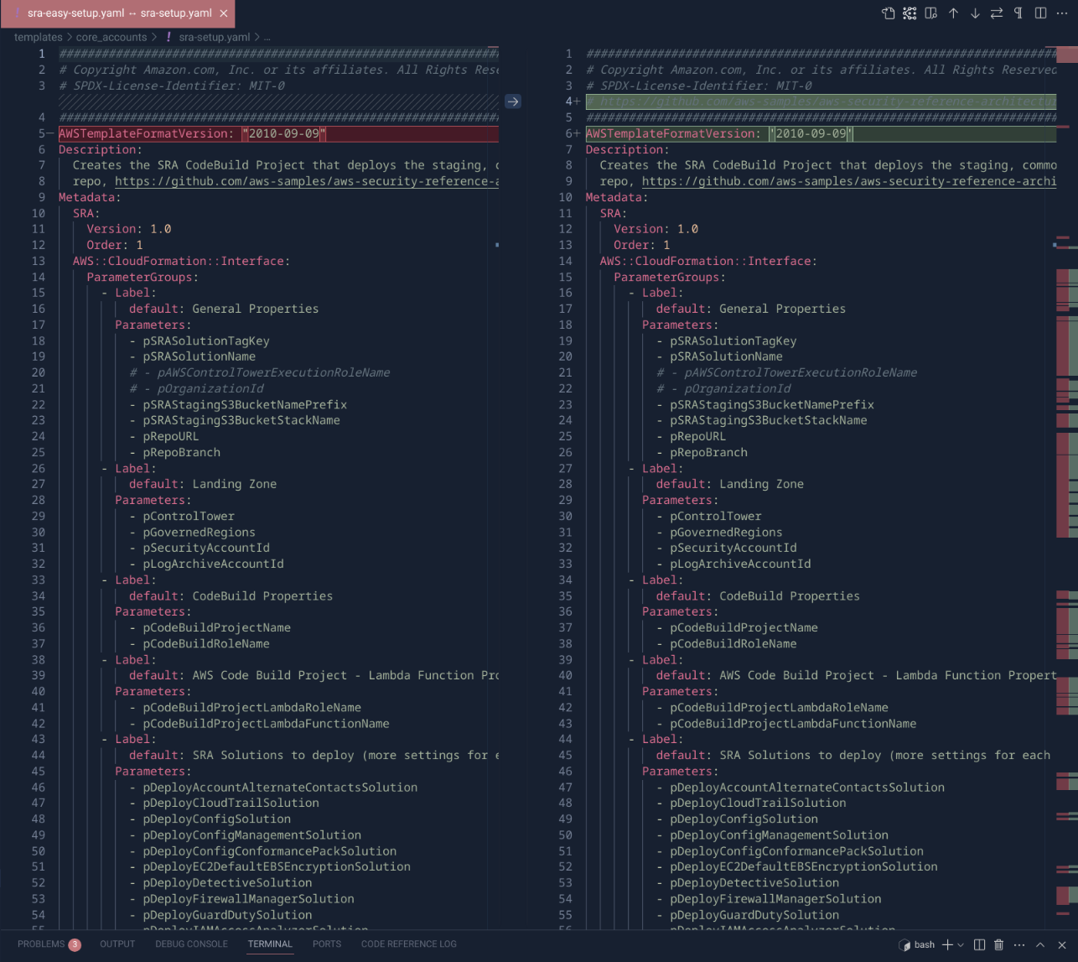Screen dimensions: 1078x962
Task: Click the added GitHub comment on right line 4
Action: tap(821, 101)
